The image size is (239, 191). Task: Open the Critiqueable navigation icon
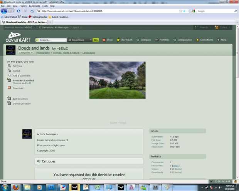[x=175, y=40]
